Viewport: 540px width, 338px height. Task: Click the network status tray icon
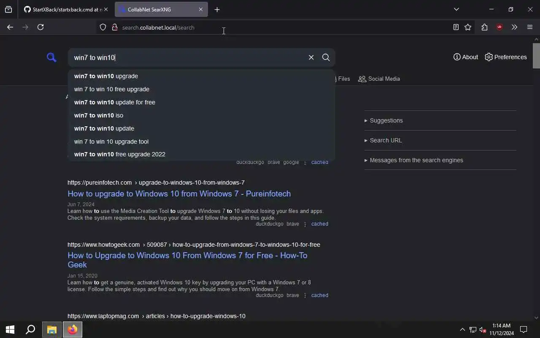tap(473, 330)
